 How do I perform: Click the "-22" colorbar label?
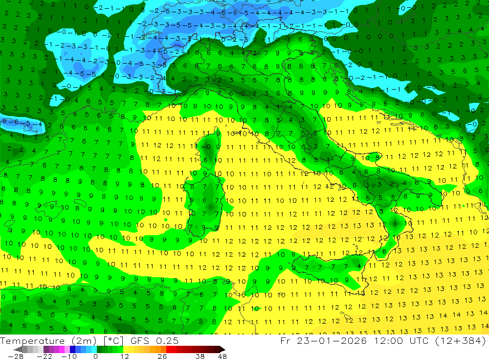pyautogui.click(x=44, y=356)
